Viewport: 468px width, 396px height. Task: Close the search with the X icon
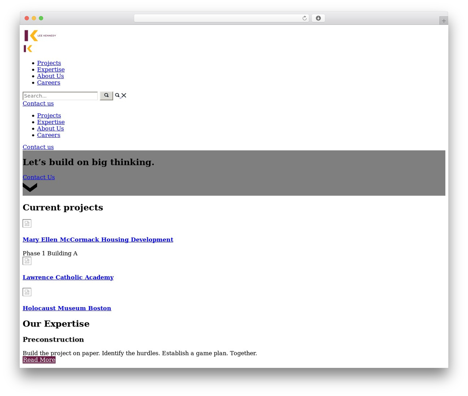click(124, 95)
